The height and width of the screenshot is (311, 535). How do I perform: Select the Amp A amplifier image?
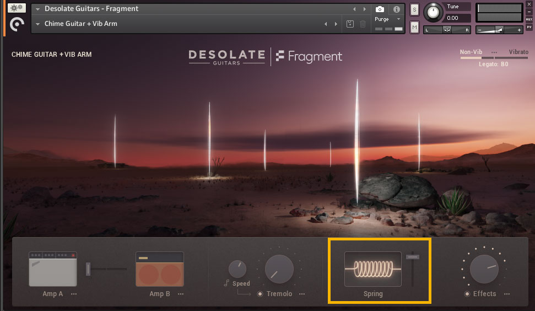point(53,269)
